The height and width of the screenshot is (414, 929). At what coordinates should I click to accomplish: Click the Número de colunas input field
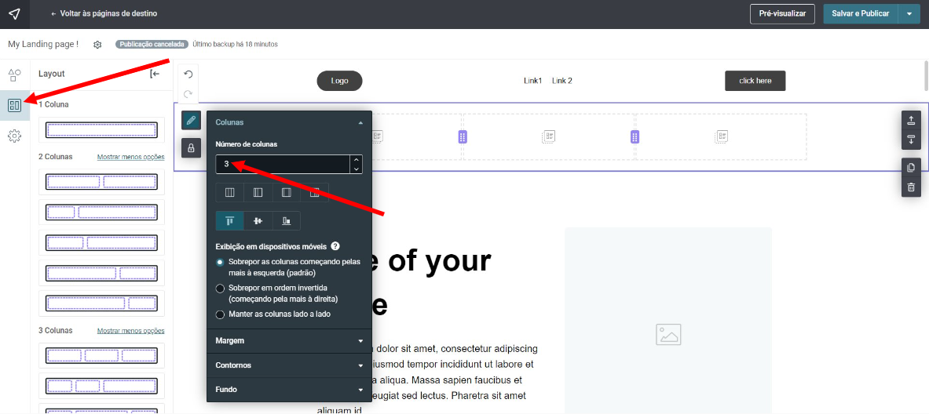[x=283, y=164]
